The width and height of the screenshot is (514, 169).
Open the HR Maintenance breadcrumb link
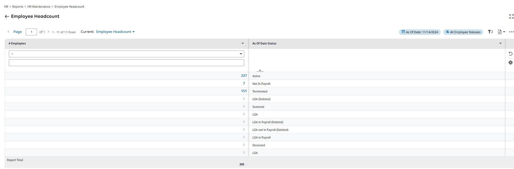(39, 7)
